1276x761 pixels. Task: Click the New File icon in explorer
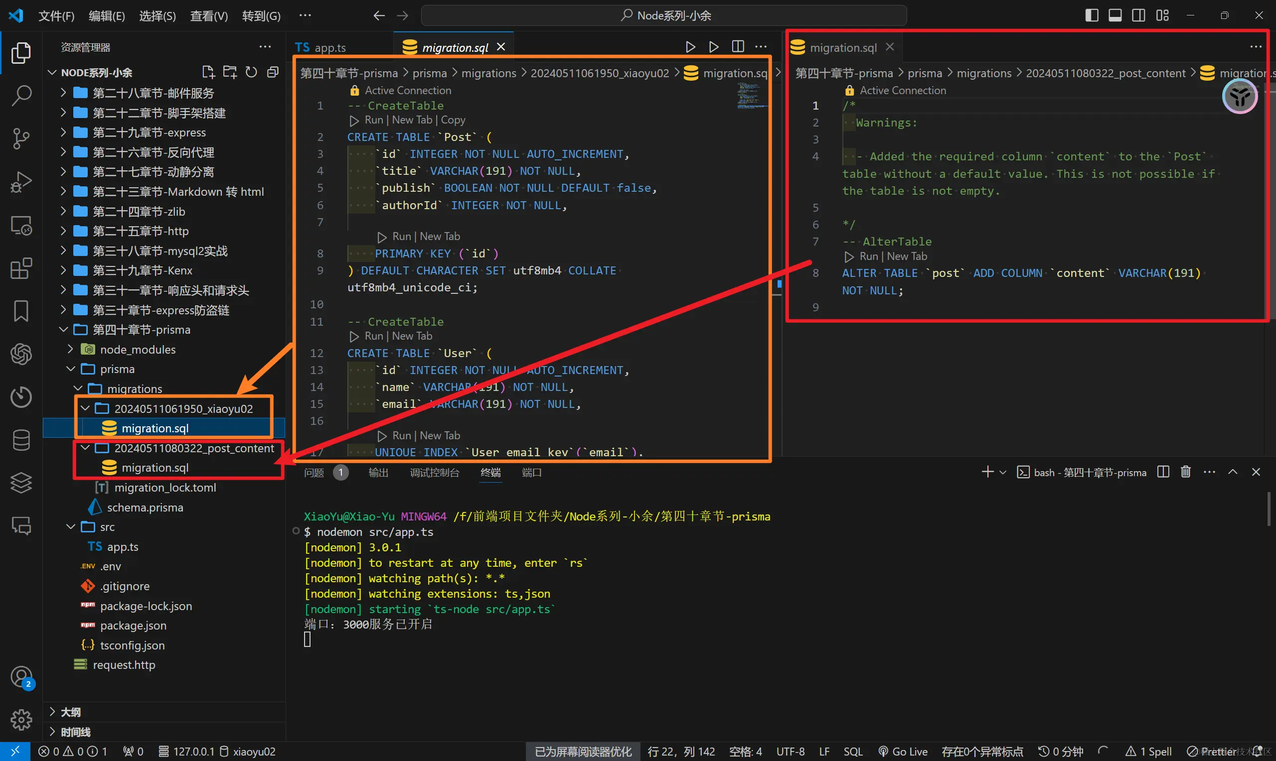(208, 72)
